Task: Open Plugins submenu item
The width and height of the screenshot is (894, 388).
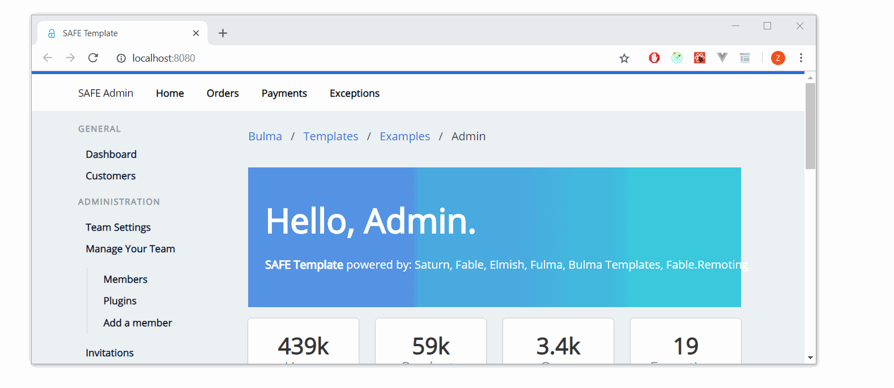Action: click(x=120, y=301)
